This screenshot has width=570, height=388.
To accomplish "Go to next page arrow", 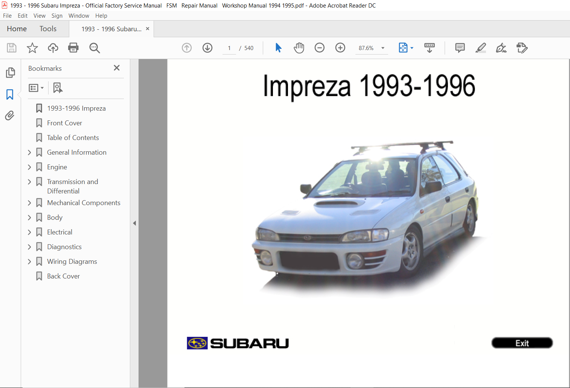I will pyautogui.click(x=207, y=48).
